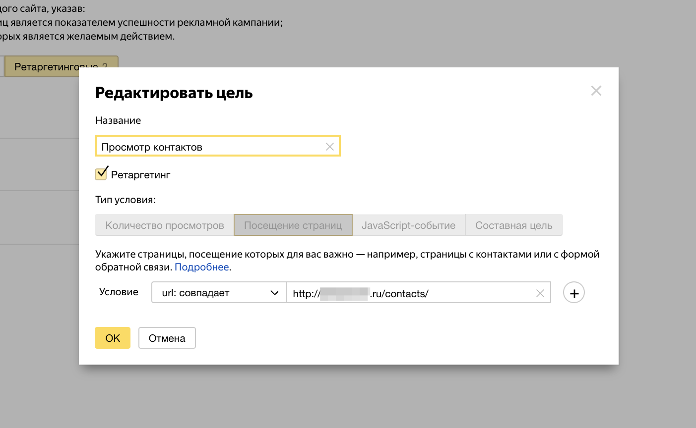Uncheck the Ретаргетинг checkbox
This screenshot has height=428, width=696.
coord(101,174)
